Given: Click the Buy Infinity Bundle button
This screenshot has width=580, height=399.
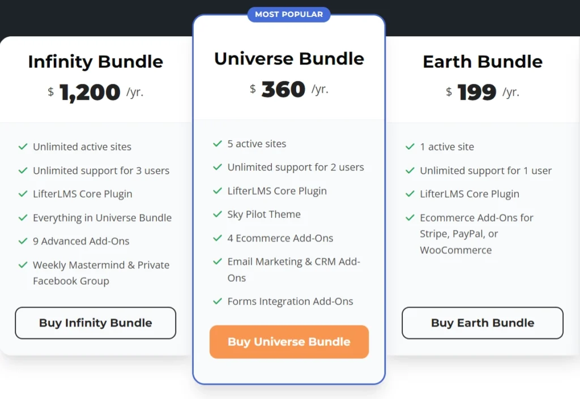Looking at the screenshot, I should (95, 323).
